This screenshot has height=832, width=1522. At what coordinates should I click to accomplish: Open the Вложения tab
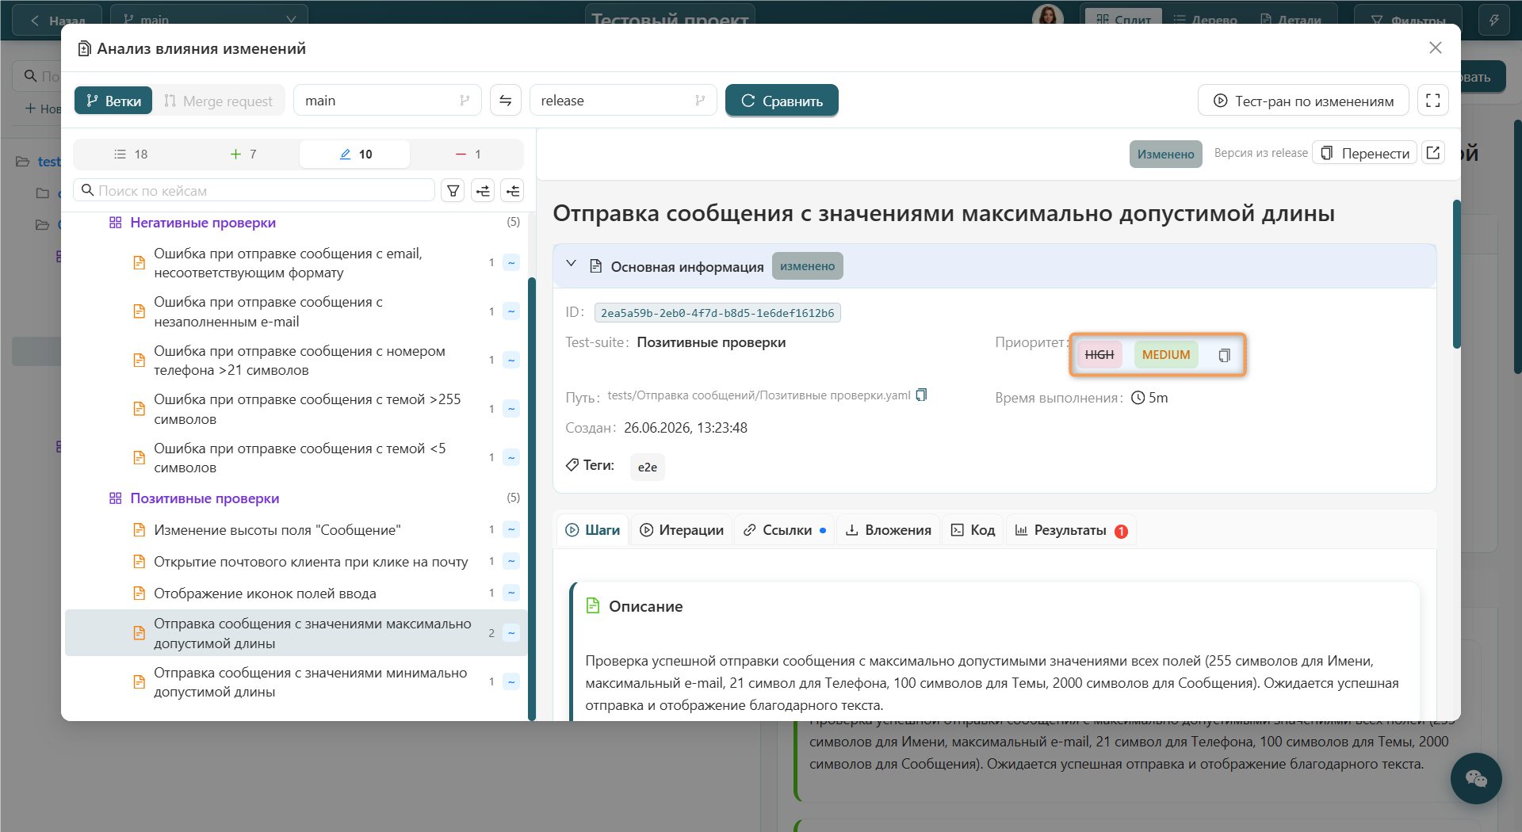(889, 530)
